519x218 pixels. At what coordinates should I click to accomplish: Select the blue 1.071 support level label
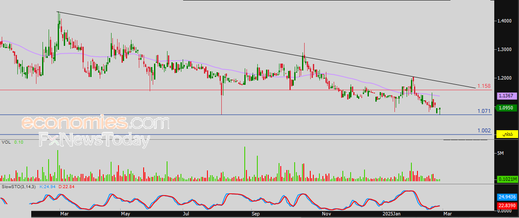coord(483,111)
